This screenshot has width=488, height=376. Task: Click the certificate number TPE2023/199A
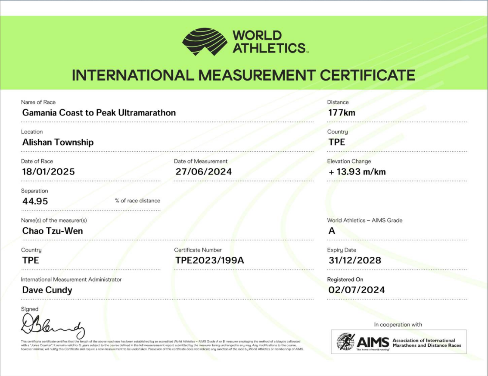209,260
